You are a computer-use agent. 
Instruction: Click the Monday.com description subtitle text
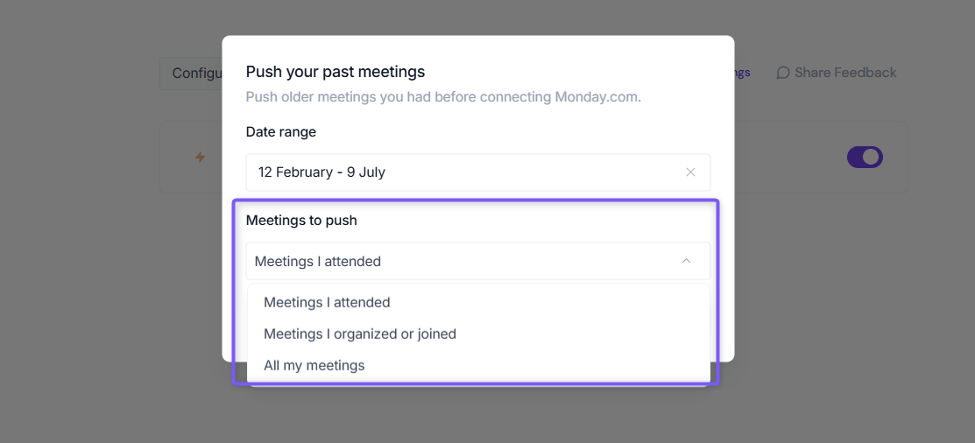pos(443,97)
